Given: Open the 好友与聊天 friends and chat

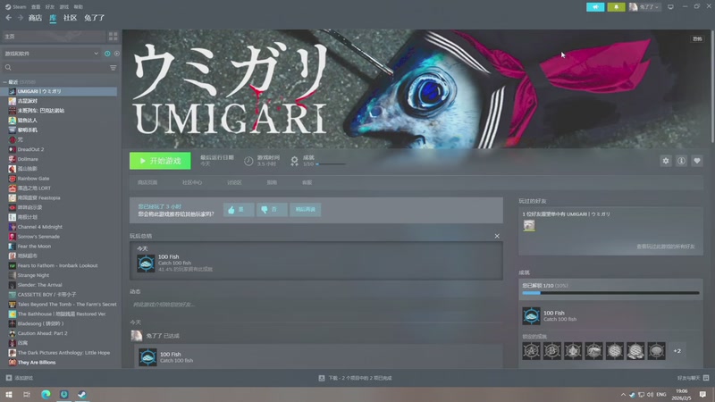Looking at the screenshot, I should coord(694,378).
